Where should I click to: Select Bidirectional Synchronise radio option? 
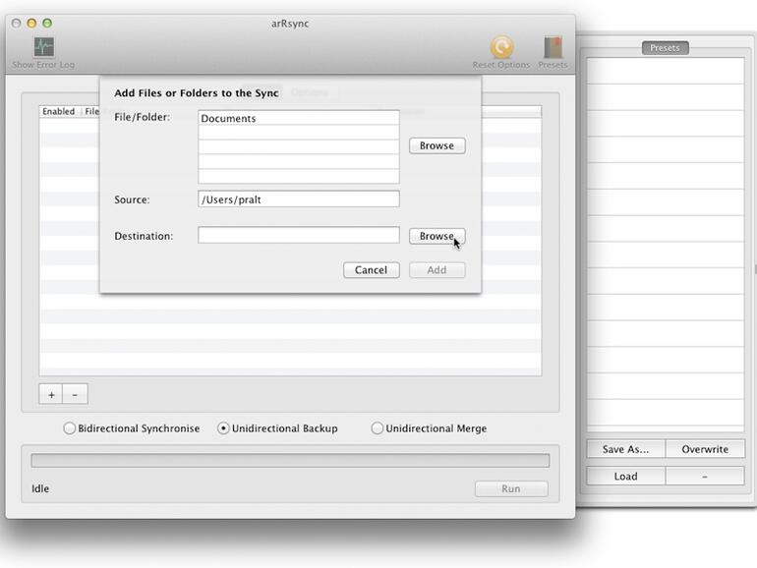coord(70,428)
